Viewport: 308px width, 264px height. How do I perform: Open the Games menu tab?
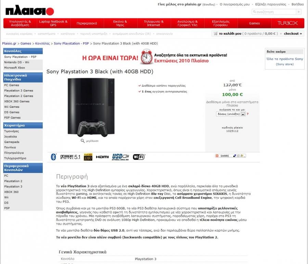(x=254, y=23)
